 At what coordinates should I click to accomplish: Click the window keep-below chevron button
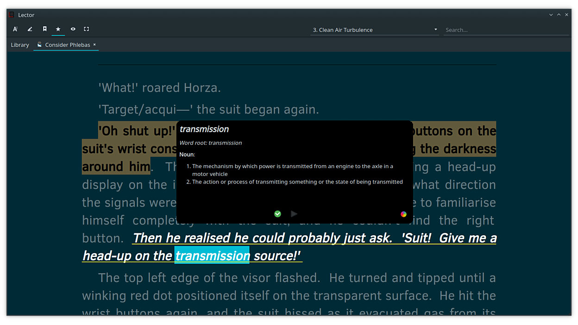551,15
